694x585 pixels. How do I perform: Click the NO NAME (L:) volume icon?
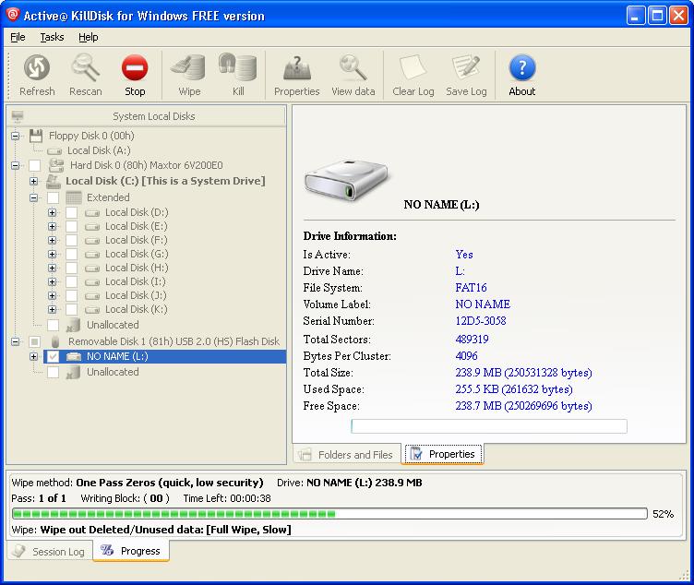(x=74, y=357)
